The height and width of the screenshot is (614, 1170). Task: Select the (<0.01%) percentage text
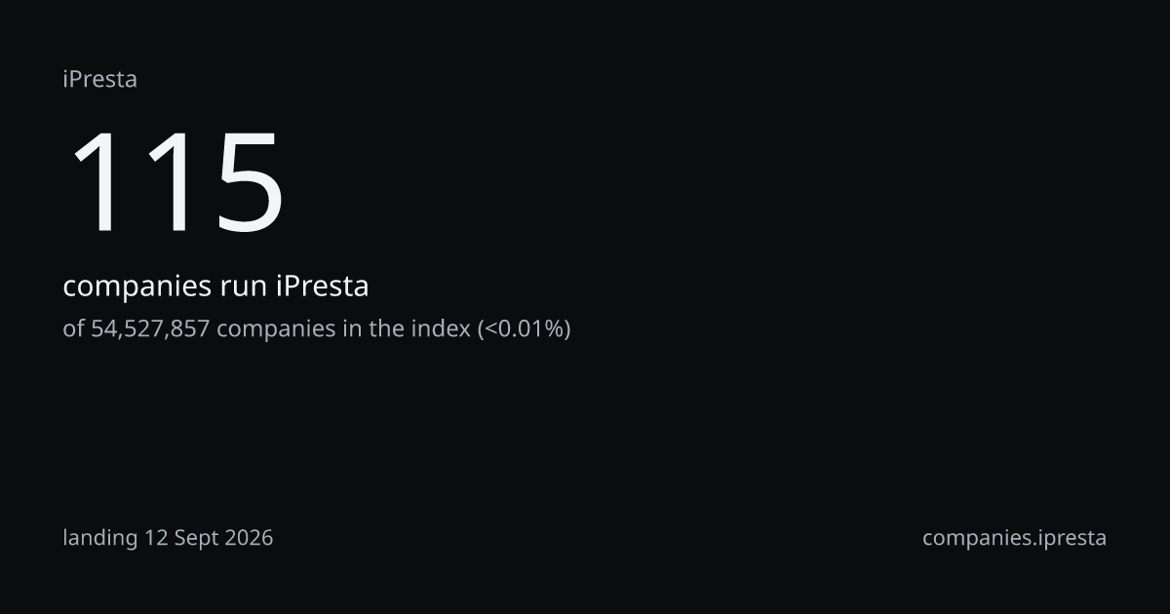tap(524, 329)
